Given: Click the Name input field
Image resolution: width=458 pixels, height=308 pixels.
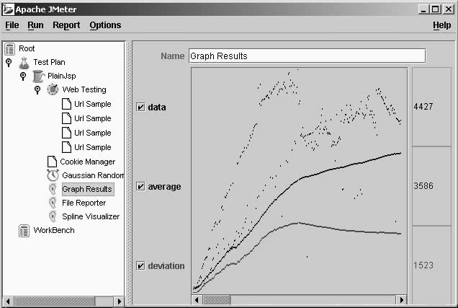Looking at the screenshot, I should pyautogui.click(x=307, y=56).
